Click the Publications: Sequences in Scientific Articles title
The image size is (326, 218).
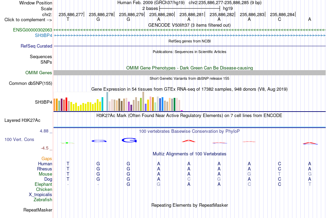[x=189, y=52]
